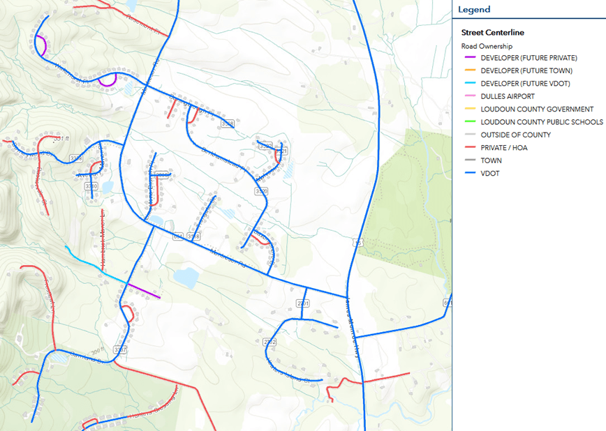
Task: Click the Street Centerline layer heading
Action: click(x=492, y=33)
